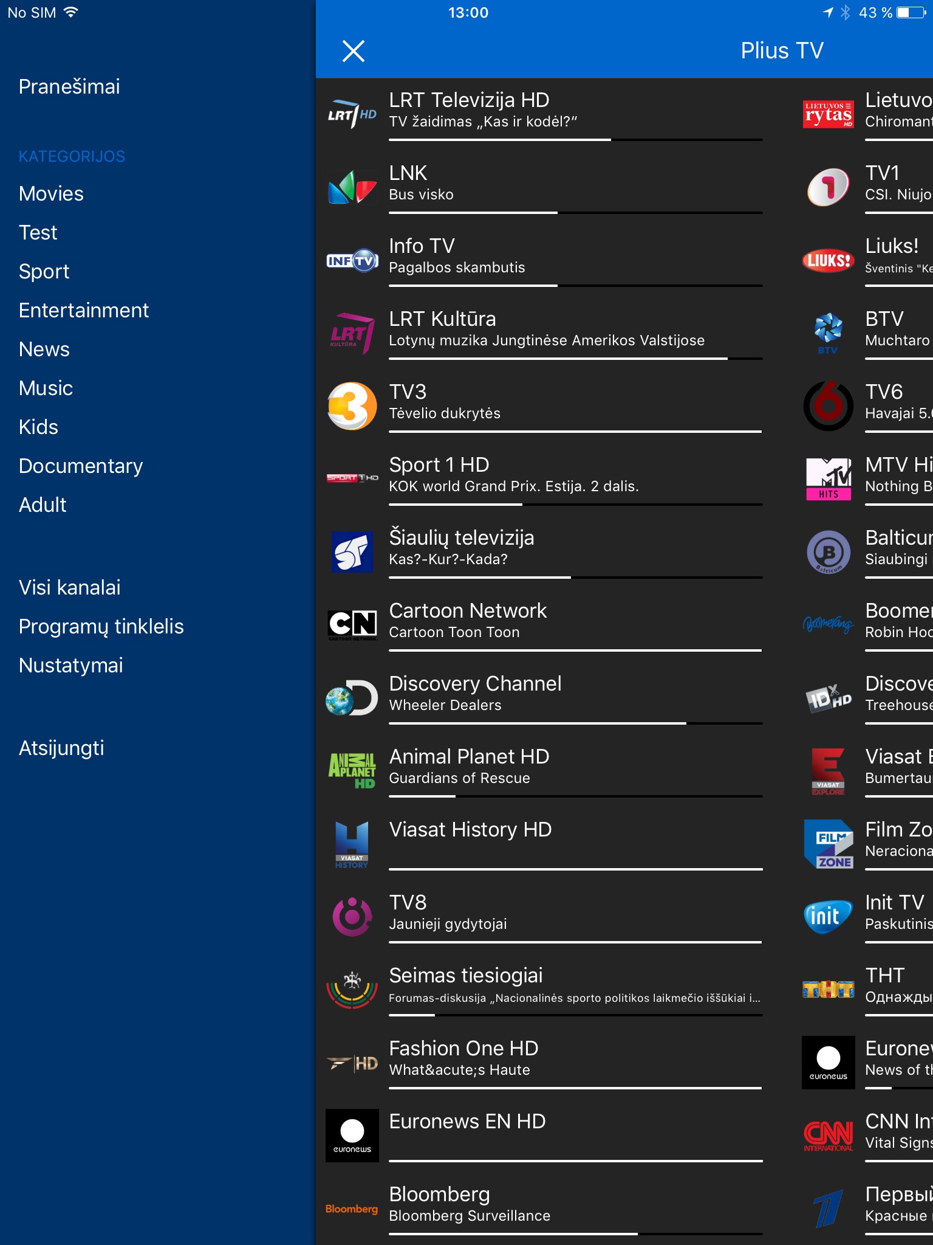
Task: Tap the Liuks! channel logo
Action: tap(829, 260)
